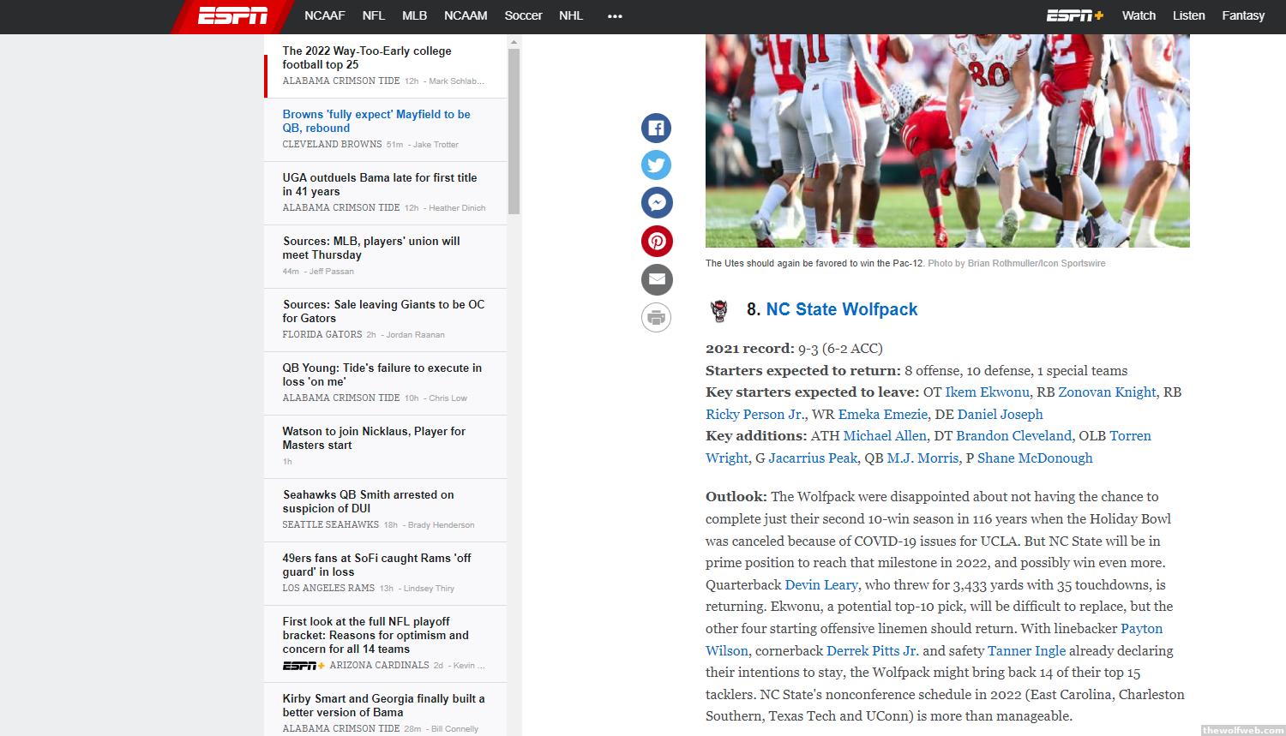Open Sale leaving Giants story
1286x736 pixels.
coord(383,311)
